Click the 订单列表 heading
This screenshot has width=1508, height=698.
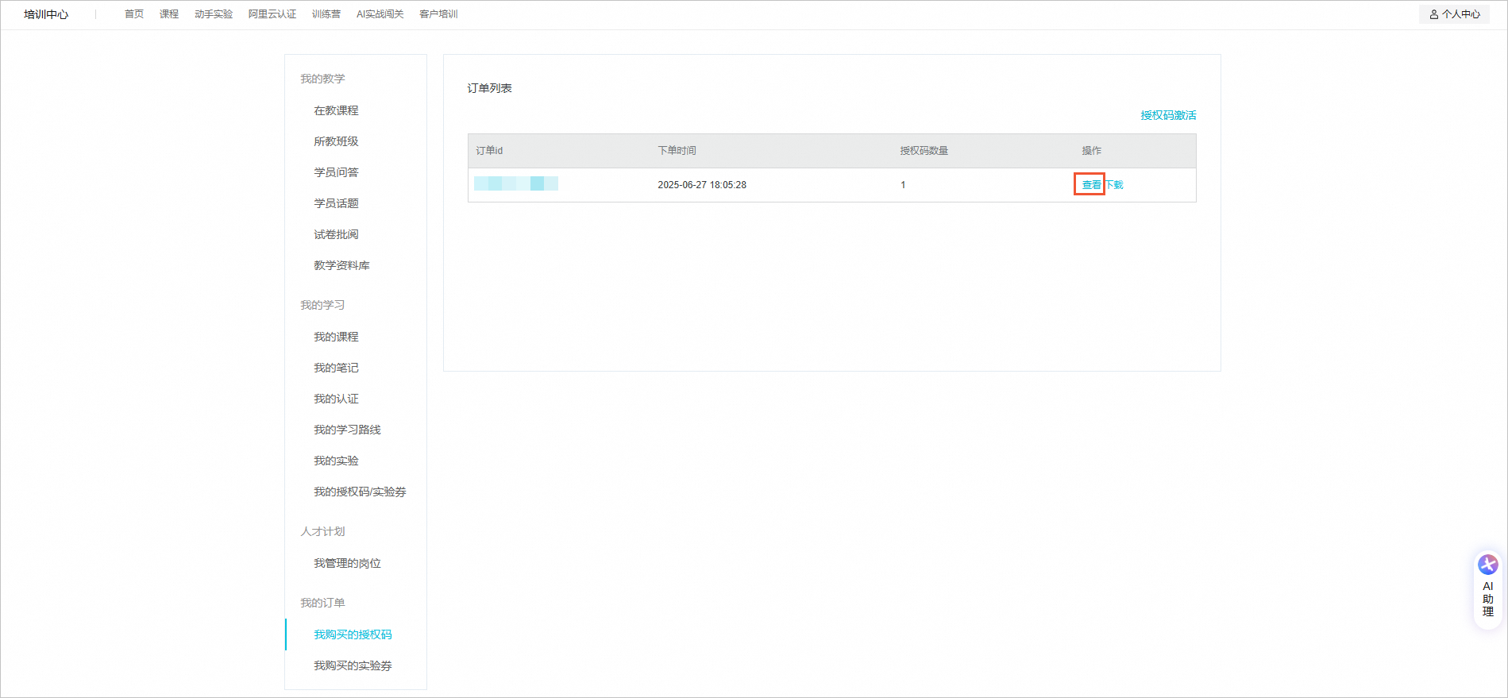click(x=489, y=88)
